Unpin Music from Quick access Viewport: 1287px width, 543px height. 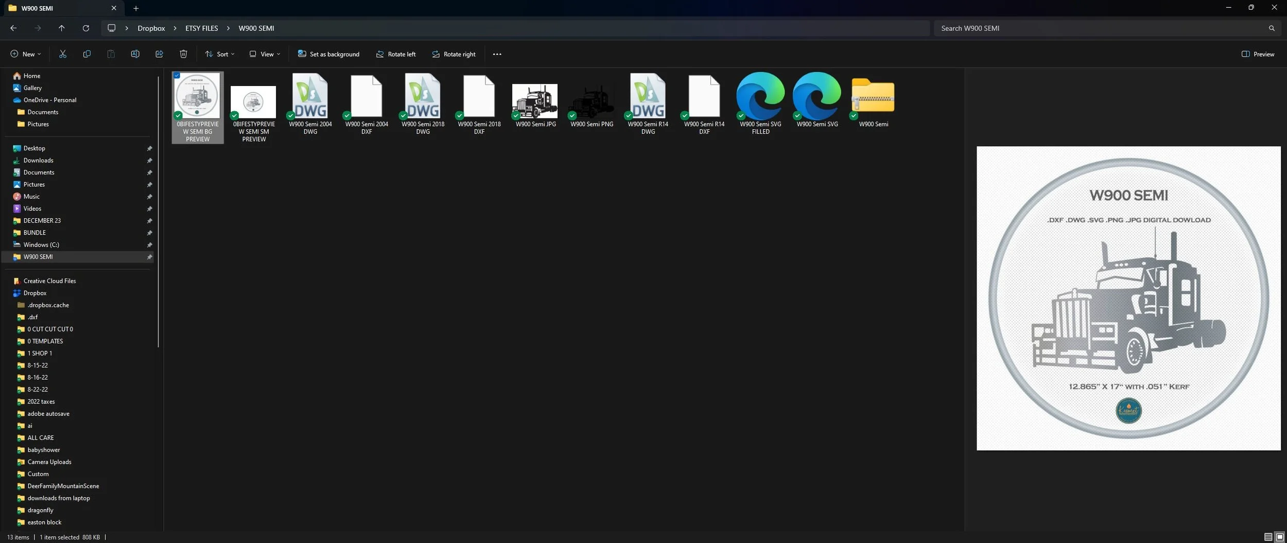pyautogui.click(x=149, y=197)
